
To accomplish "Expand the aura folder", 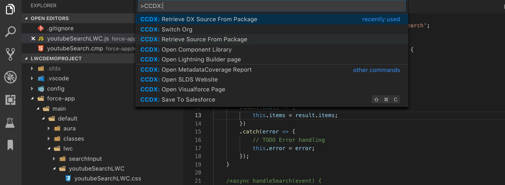I will coord(49,129).
